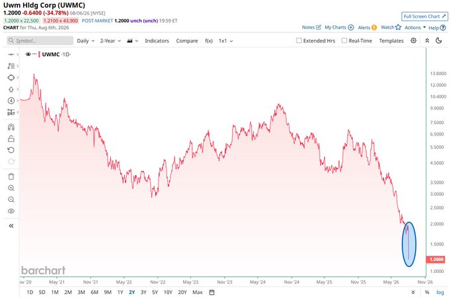The width and height of the screenshot is (451, 298).
Task: Add UWMC to Watch list
Action: [391, 27]
